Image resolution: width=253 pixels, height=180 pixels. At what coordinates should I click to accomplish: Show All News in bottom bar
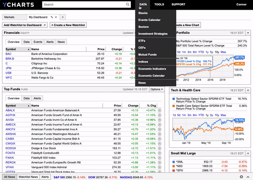[10, 177]
